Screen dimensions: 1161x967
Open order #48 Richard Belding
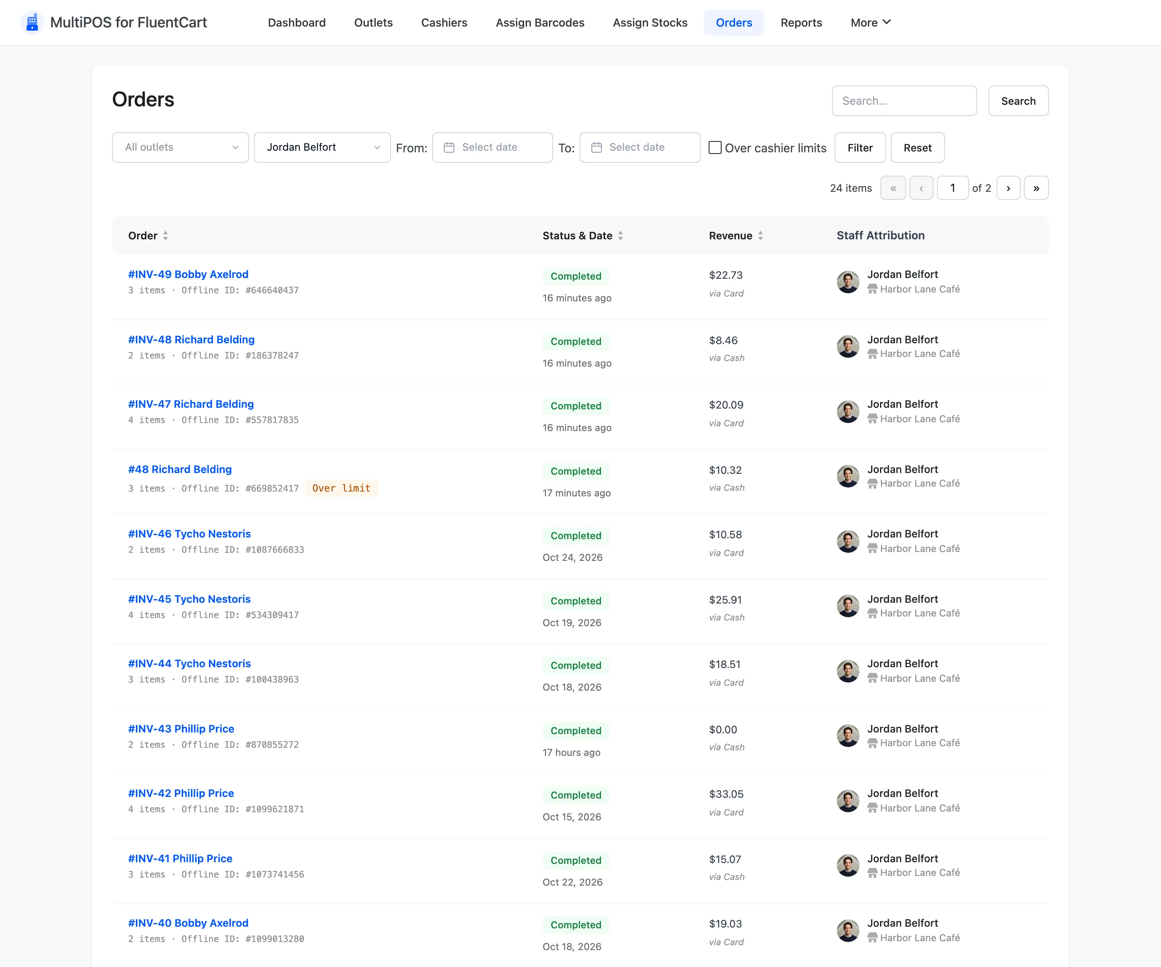180,469
